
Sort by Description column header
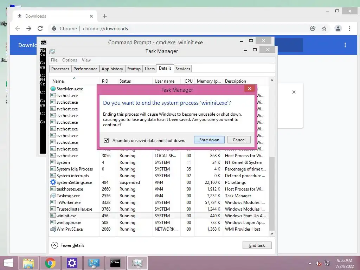[246, 81]
